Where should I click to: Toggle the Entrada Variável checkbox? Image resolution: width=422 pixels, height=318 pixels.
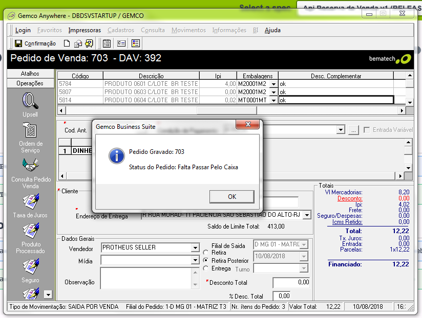tap(367, 130)
